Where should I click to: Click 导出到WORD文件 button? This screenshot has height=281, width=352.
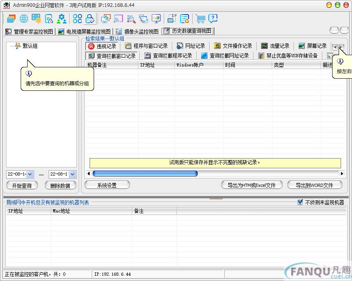315,185
